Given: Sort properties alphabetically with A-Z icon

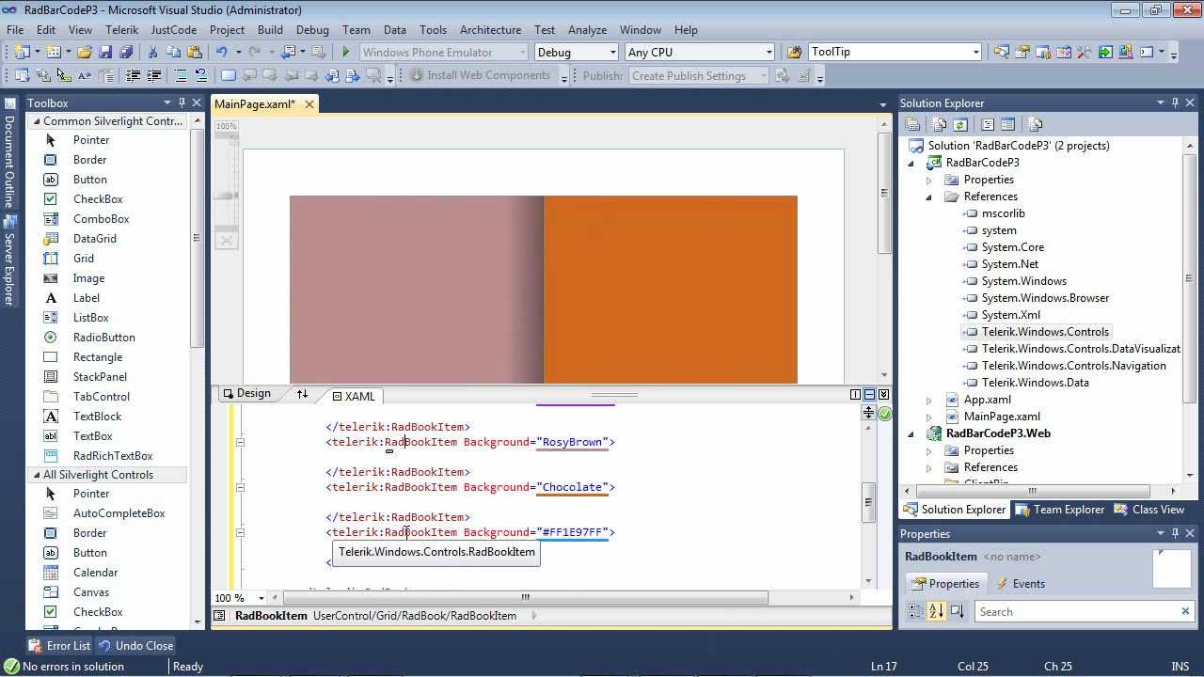Looking at the screenshot, I should [x=936, y=611].
